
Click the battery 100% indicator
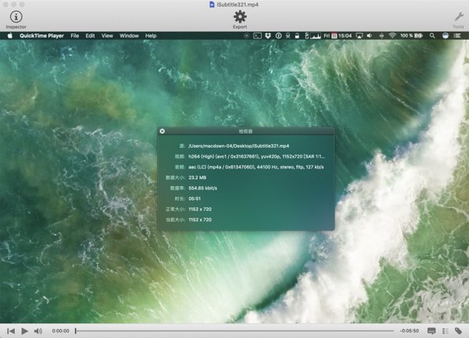[411, 35]
